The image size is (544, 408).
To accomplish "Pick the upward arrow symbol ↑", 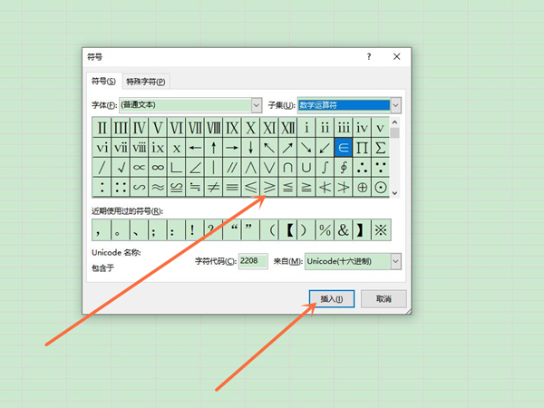I will (213, 147).
